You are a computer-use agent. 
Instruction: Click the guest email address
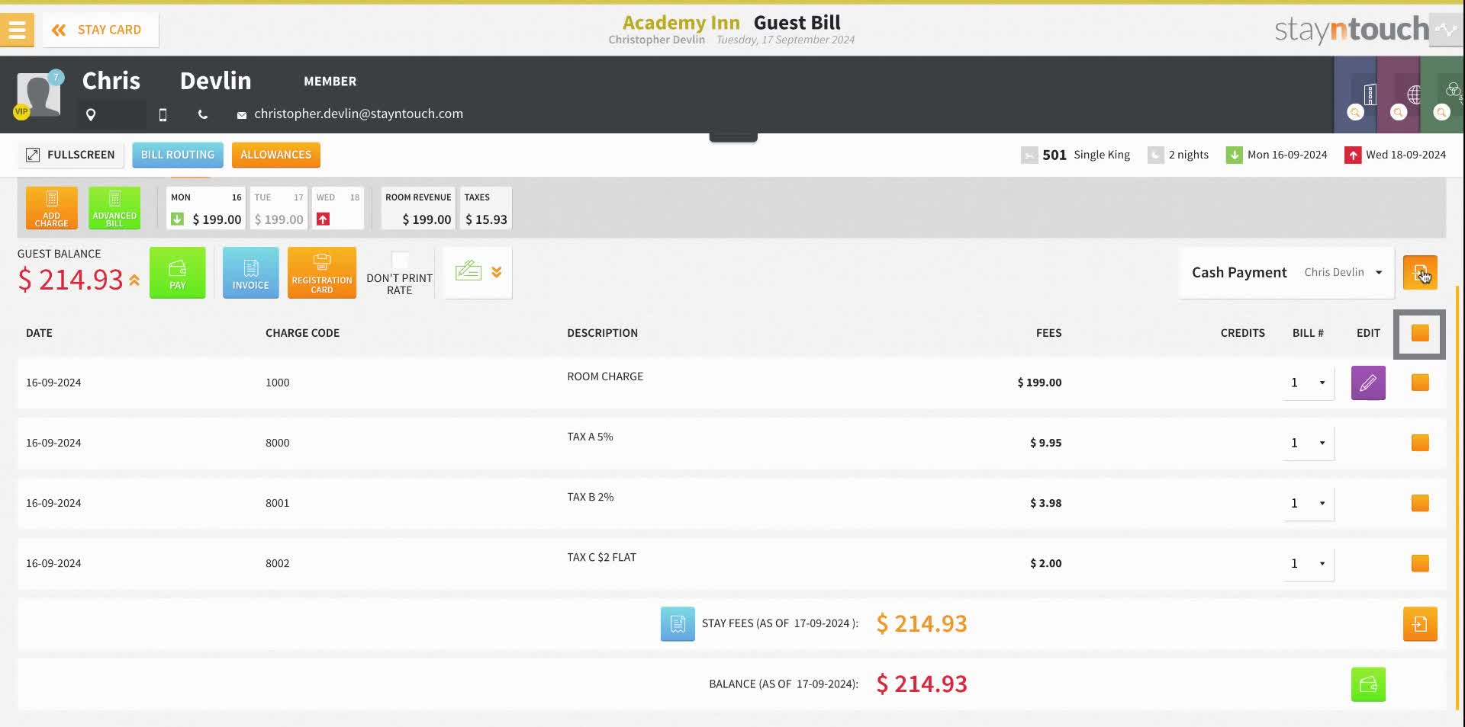(358, 114)
